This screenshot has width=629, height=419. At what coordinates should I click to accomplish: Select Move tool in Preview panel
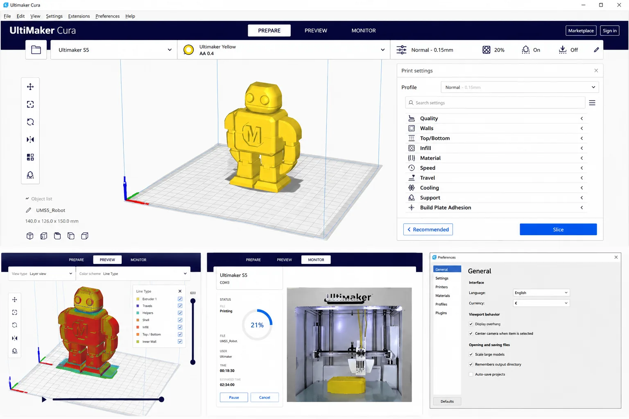[15, 300]
